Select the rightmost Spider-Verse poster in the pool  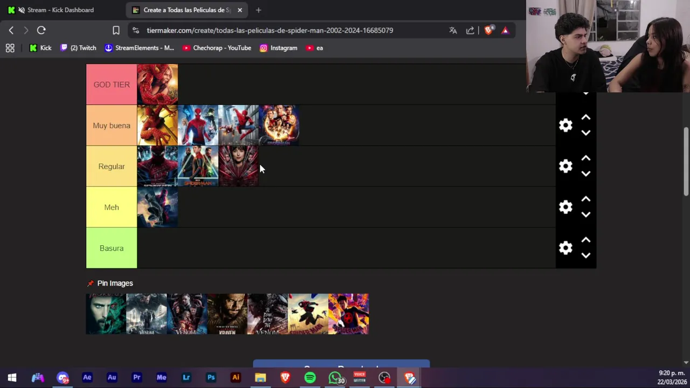pyautogui.click(x=349, y=314)
